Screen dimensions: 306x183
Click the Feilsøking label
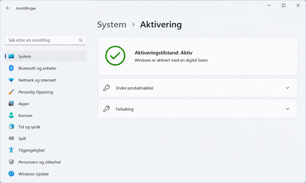125,109
